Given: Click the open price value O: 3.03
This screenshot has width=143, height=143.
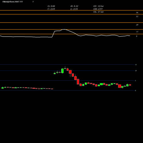Looking at the screenshot, I should coord(51,6).
